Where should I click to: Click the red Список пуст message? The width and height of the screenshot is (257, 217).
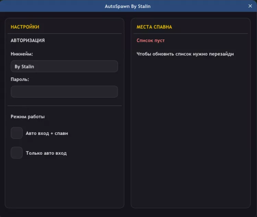150,40
